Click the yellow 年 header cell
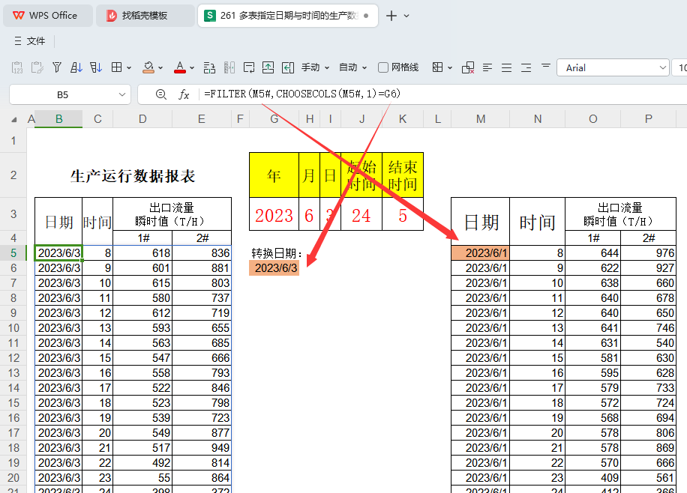The height and width of the screenshot is (493, 687). (x=274, y=175)
